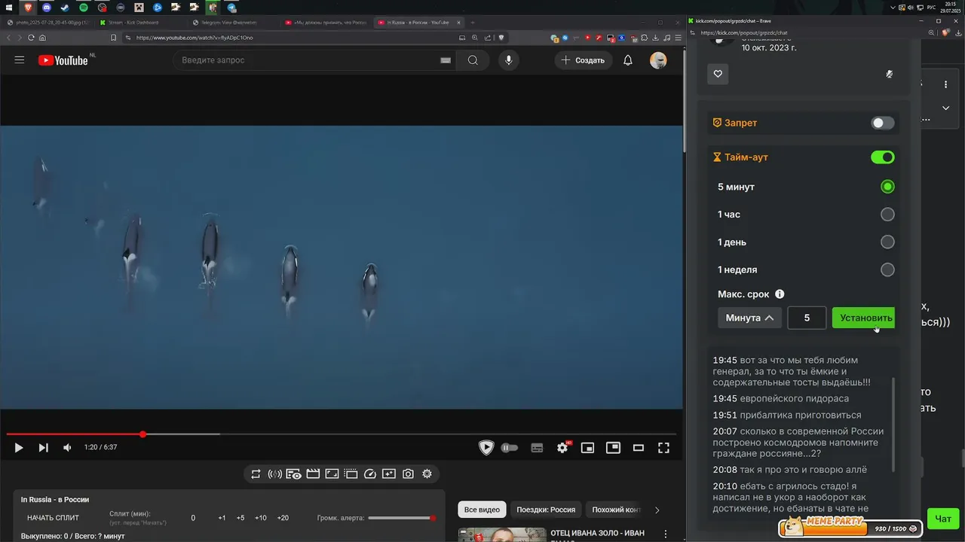965x542 pixels.
Task: Toggle subtitles in the video player
Action: [537, 447]
